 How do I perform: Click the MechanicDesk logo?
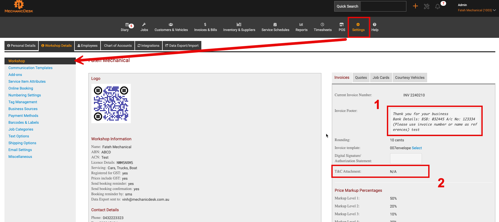point(19,7)
